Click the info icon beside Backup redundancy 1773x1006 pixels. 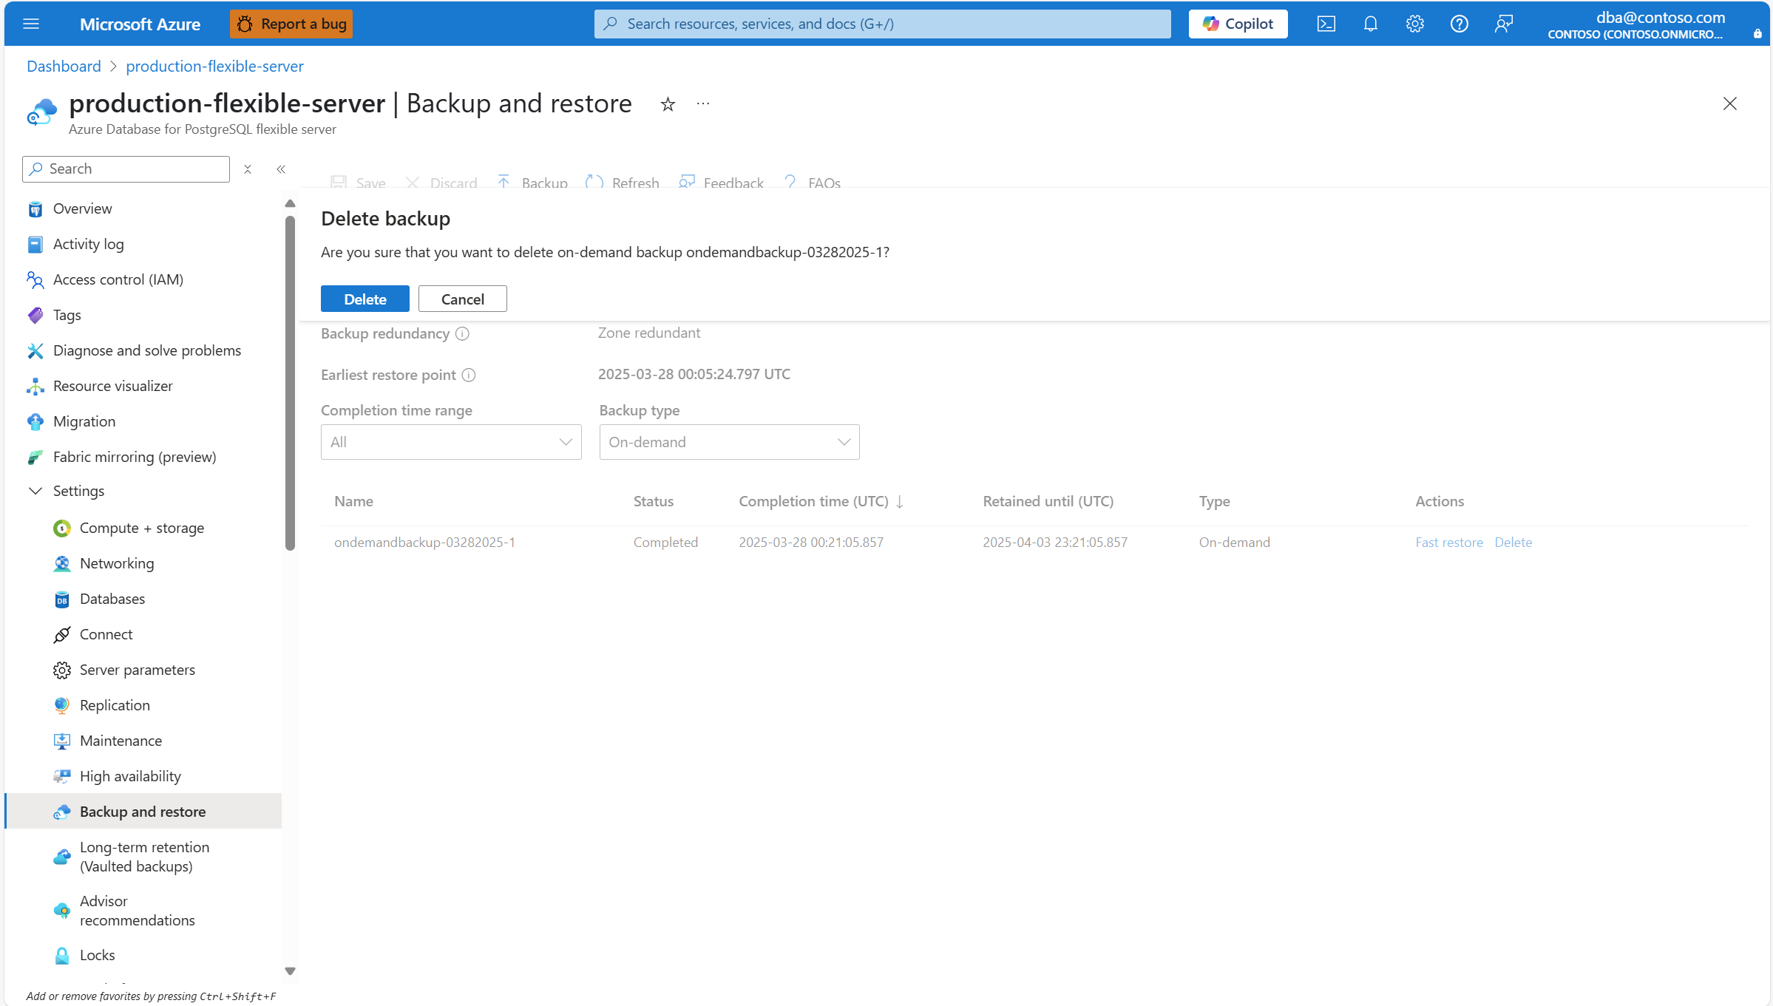(x=462, y=334)
